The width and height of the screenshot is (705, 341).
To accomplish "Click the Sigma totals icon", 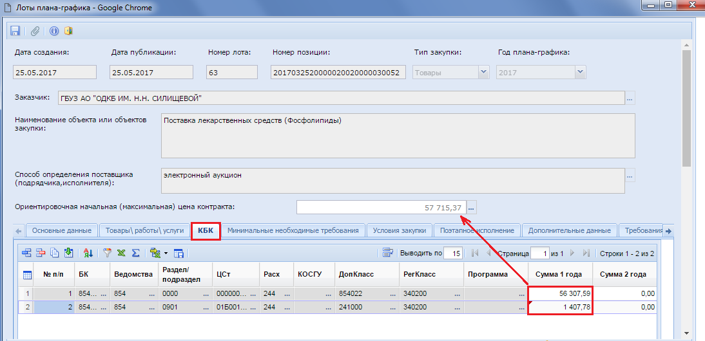I will click(135, 253).
